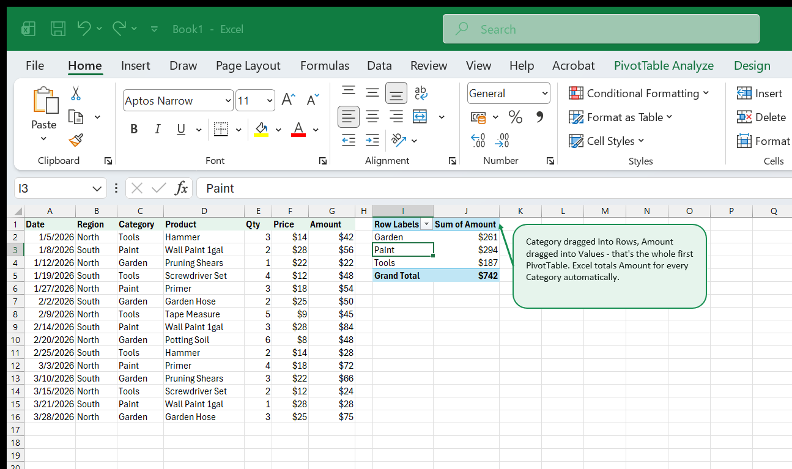Click Increase Decimal icon

[x=478, y=140]
